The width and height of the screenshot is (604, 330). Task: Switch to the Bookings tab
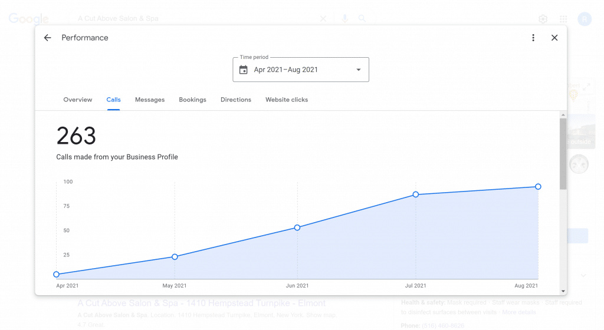tap(193, 100)
